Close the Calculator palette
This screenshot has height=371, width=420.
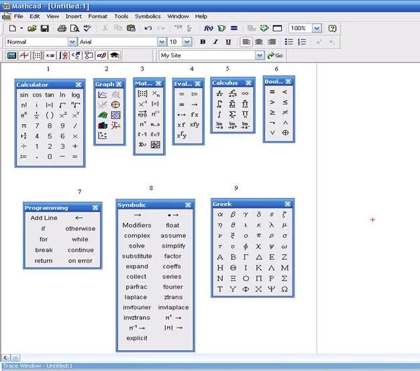tap(78, 85)
